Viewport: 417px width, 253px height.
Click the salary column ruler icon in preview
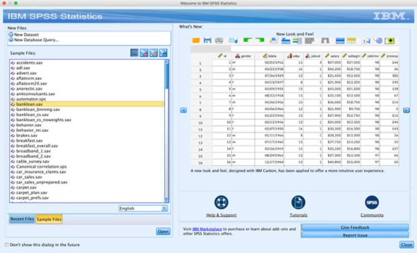(327, 56)
